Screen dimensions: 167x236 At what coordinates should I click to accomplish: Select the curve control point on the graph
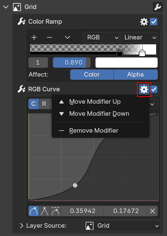75,185
